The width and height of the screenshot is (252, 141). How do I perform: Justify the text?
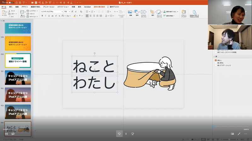(x=97, y=16)
